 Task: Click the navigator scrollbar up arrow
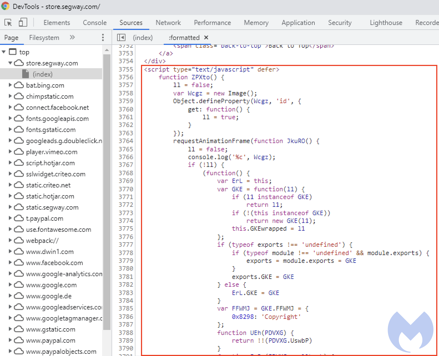coord(107,50)
